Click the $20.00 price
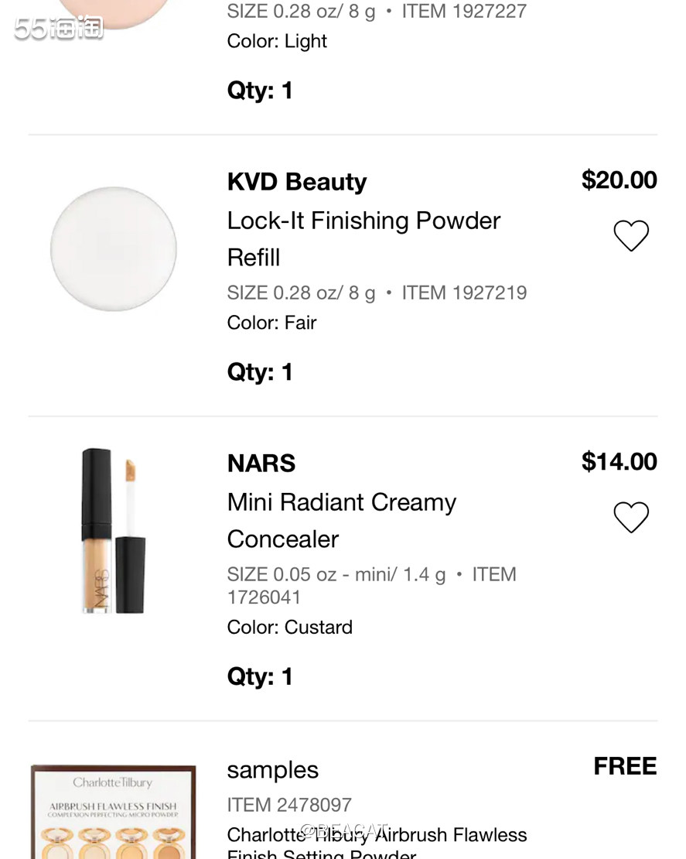This screenshot has height=859, width=686. click(619, 180)
